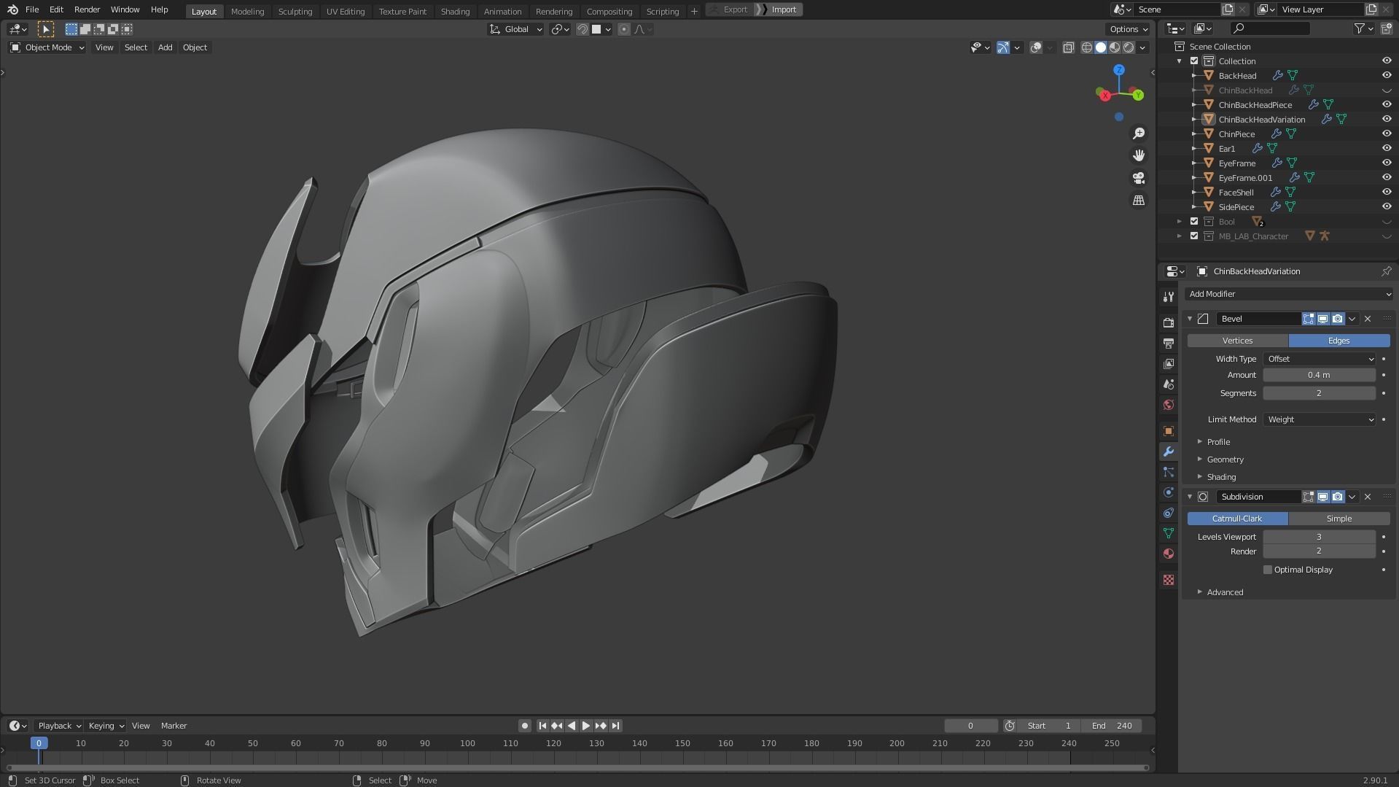The width and height of the screenshot is (1399, 787).
Task: Switch to the UV Editing workspace tab
Action: 345,11
